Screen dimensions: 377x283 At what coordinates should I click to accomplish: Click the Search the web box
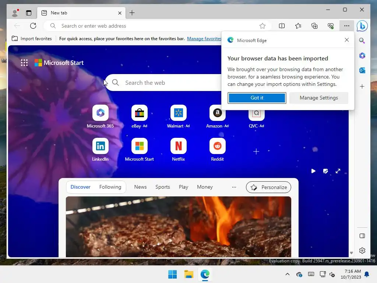[163, 83]
